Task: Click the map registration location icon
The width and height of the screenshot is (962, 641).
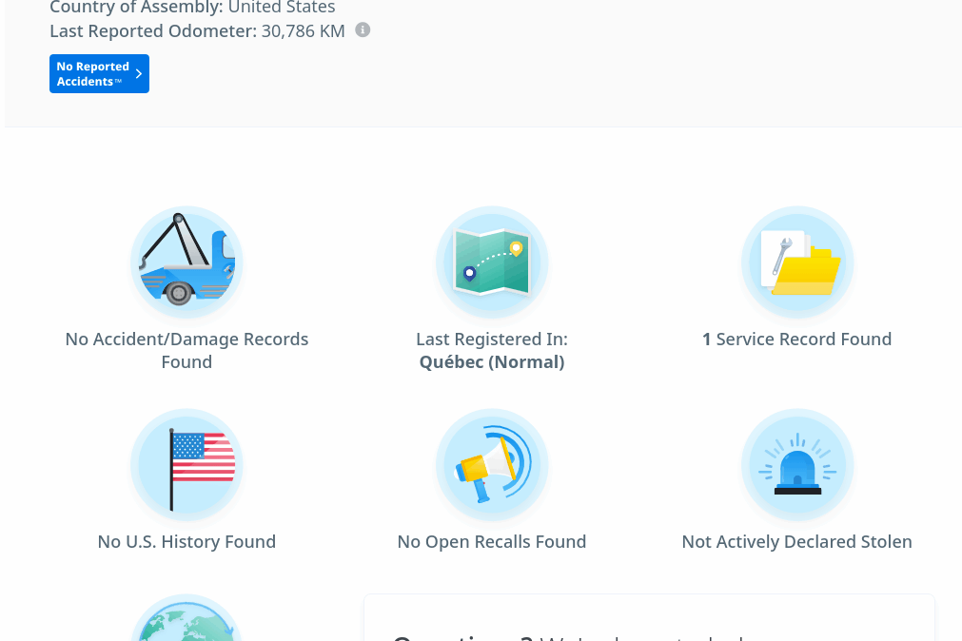Action: click(x=492, y=262)
